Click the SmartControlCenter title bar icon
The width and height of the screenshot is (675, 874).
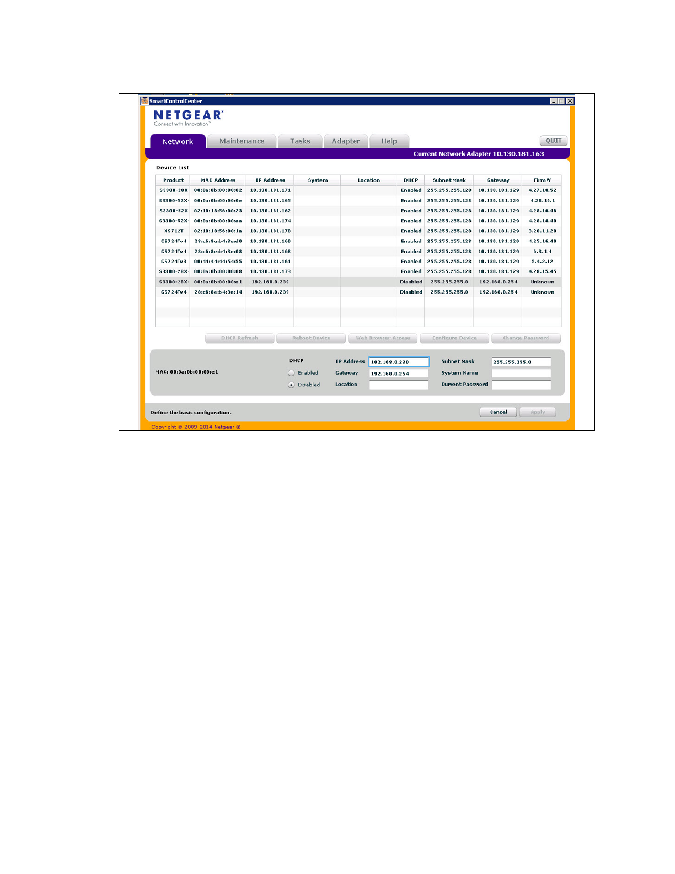(145, 101)
